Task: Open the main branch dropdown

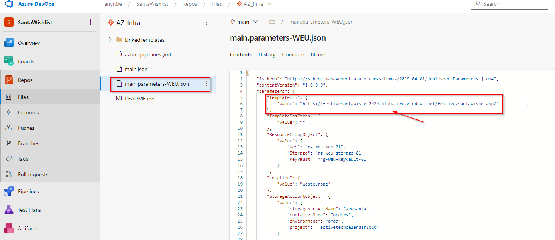Action: pos(244,22)
